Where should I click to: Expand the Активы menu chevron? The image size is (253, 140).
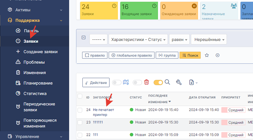click(x=61, y=10)
